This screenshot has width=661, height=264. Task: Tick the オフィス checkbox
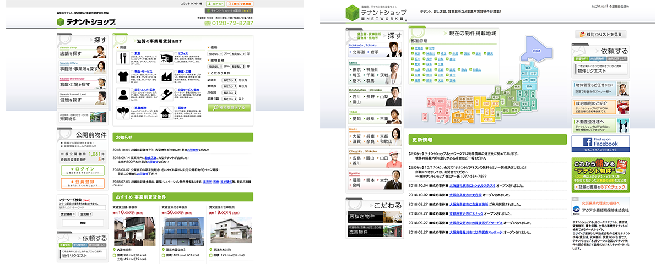click(x=176, y=54)
